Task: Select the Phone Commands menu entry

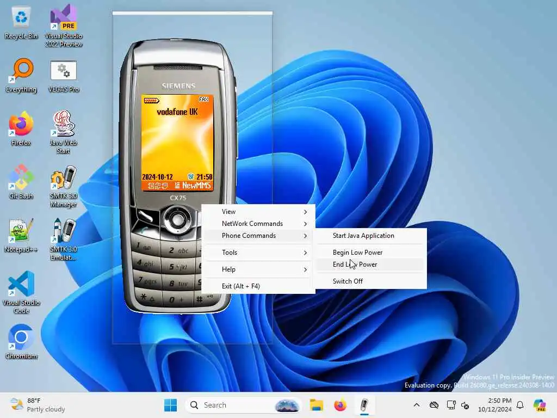Action: 258,236
